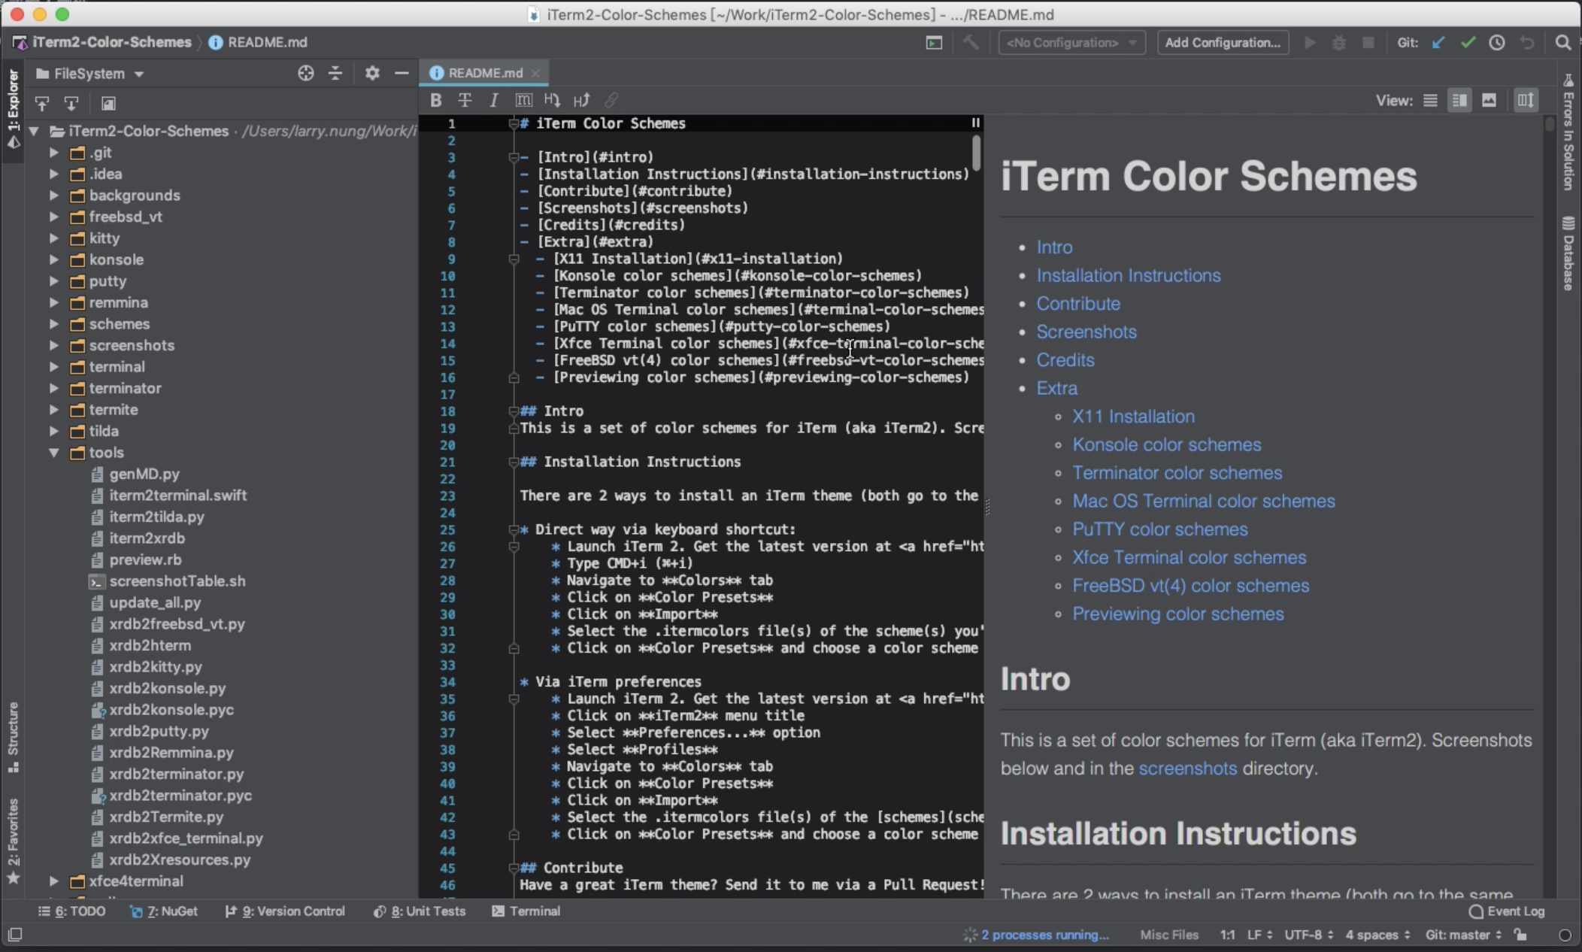Open the No Configuration dropdown
Viewport: 1582px width, 952px height.
(1071, 43)
